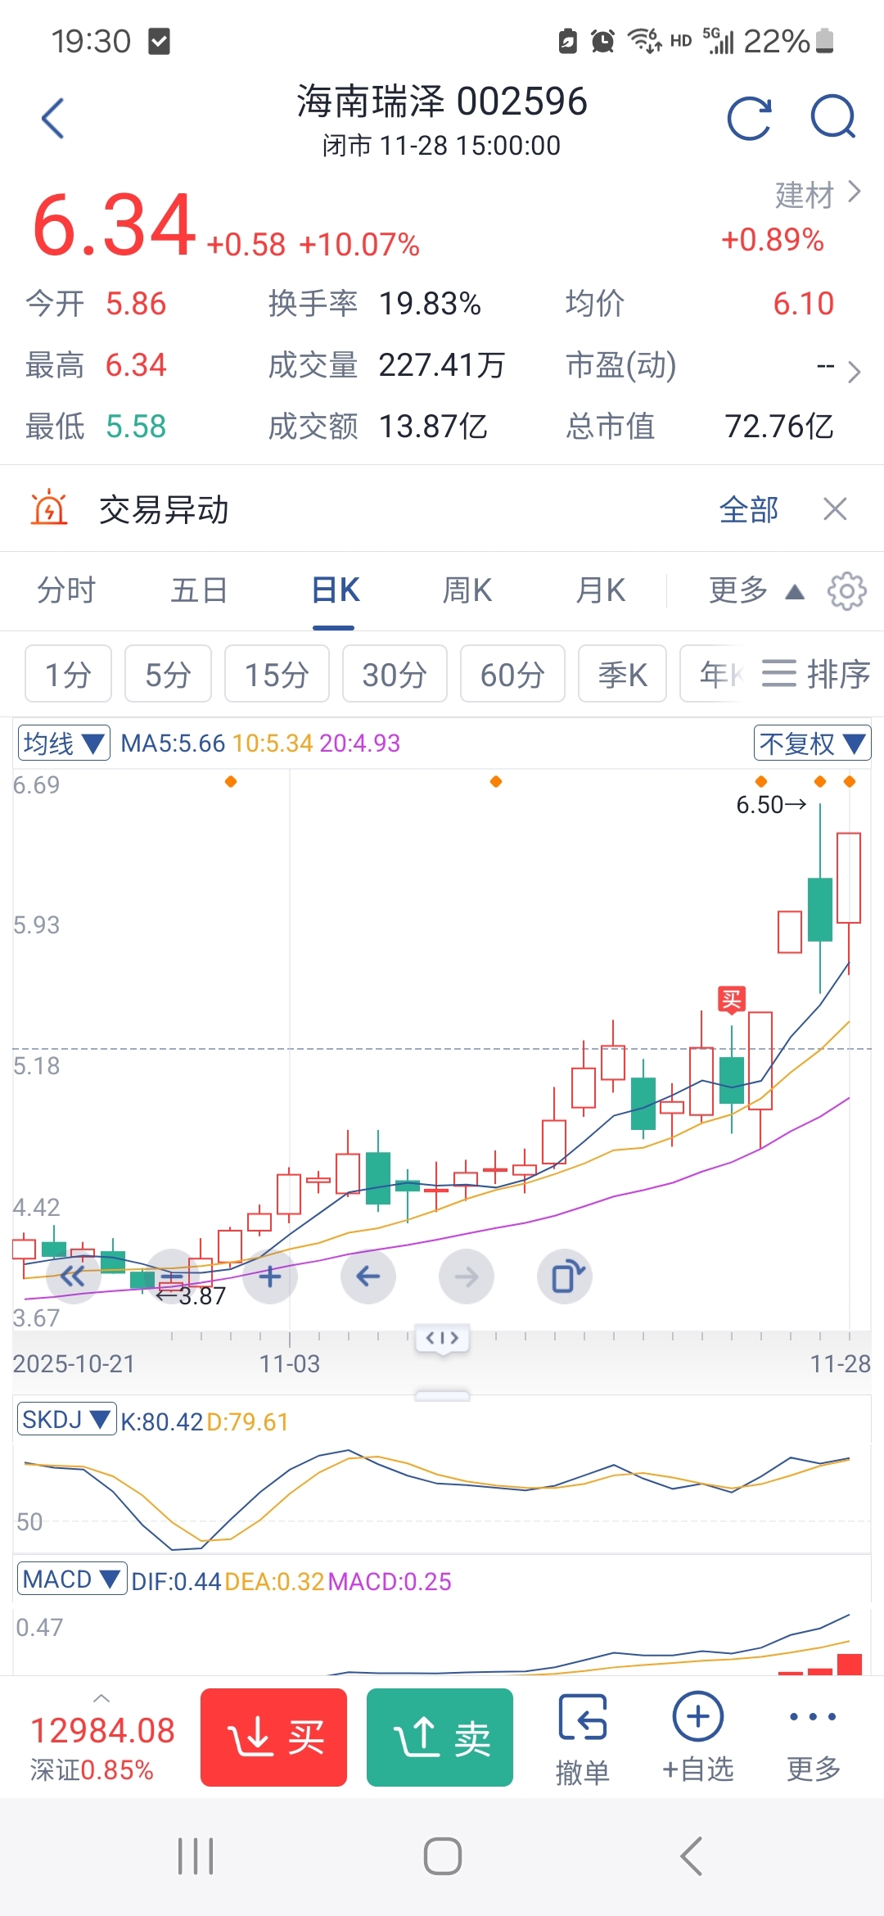884x1916 pixels.
Task: Open chart settings gear icon
Action: 846,591
